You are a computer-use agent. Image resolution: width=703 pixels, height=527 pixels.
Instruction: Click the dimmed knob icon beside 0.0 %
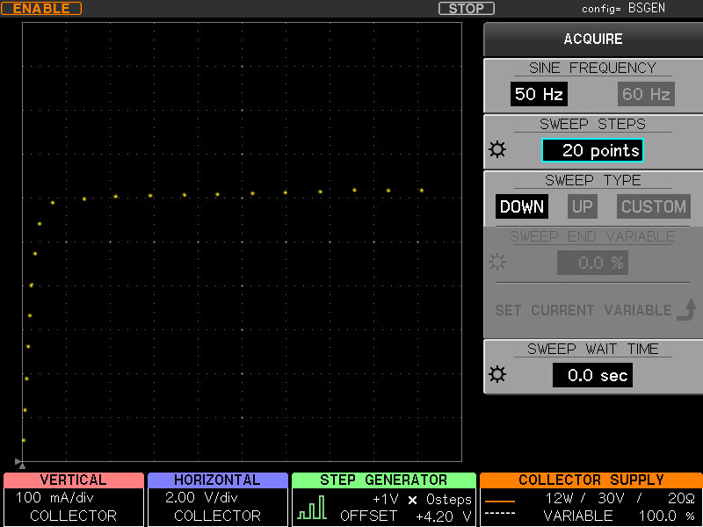pyautogui.click(x=497, y=262)
